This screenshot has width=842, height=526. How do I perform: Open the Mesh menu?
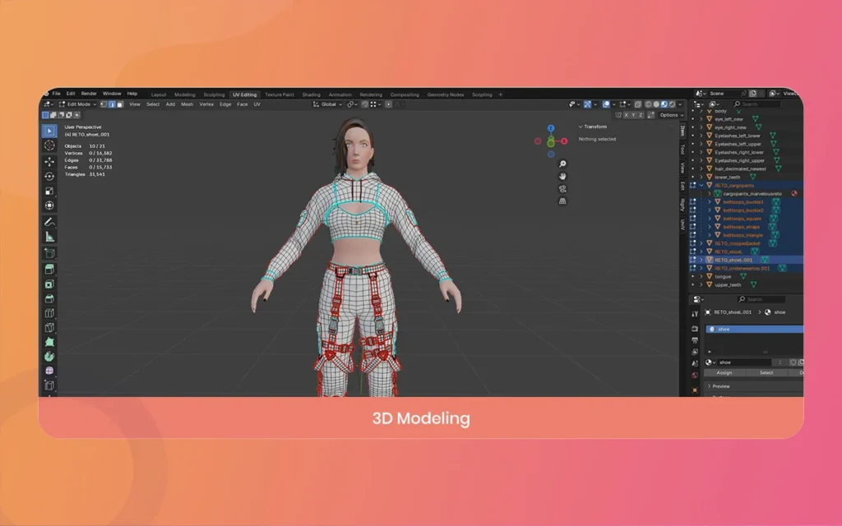pyautogui.click(x=187, y=104)
